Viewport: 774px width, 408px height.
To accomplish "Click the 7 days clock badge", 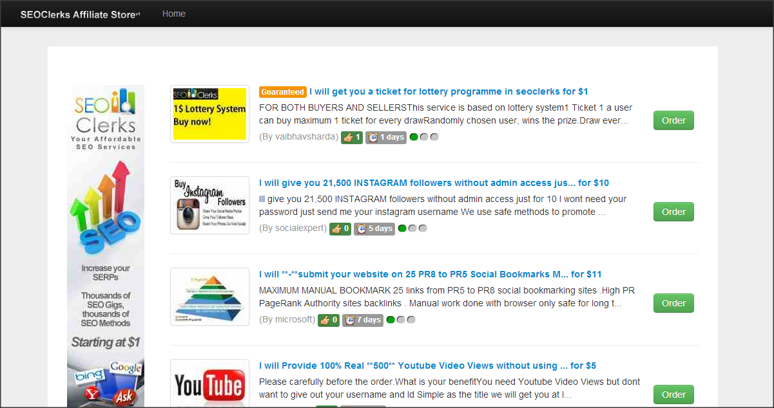I will (x=363, y=320).
